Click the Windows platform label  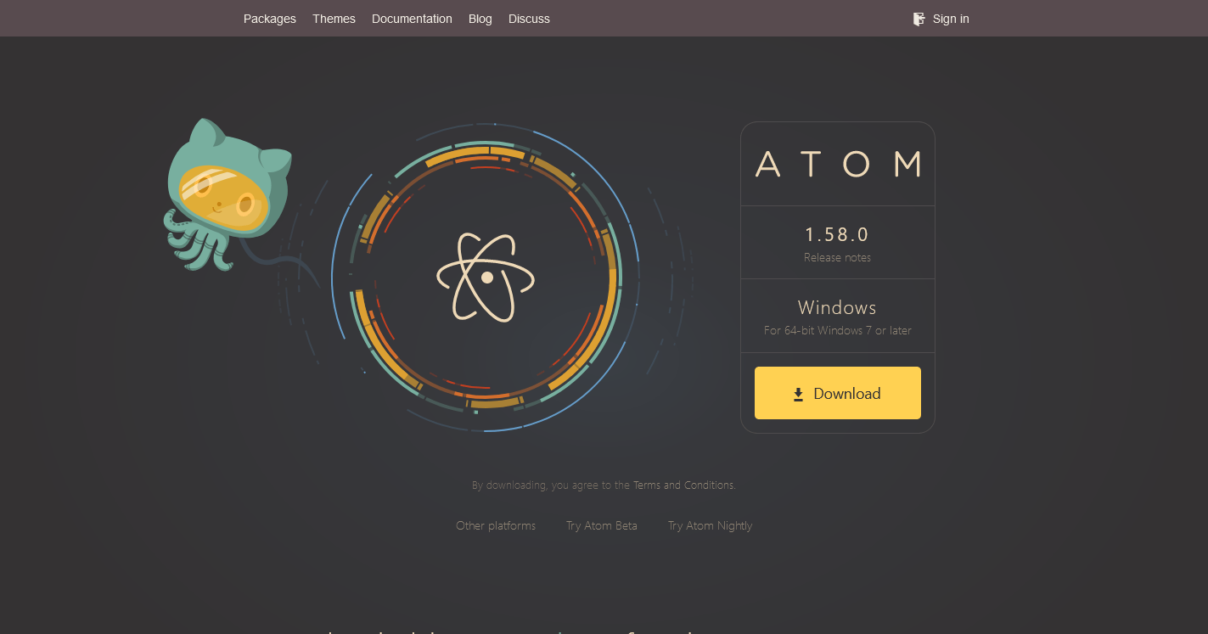(837, 307)
